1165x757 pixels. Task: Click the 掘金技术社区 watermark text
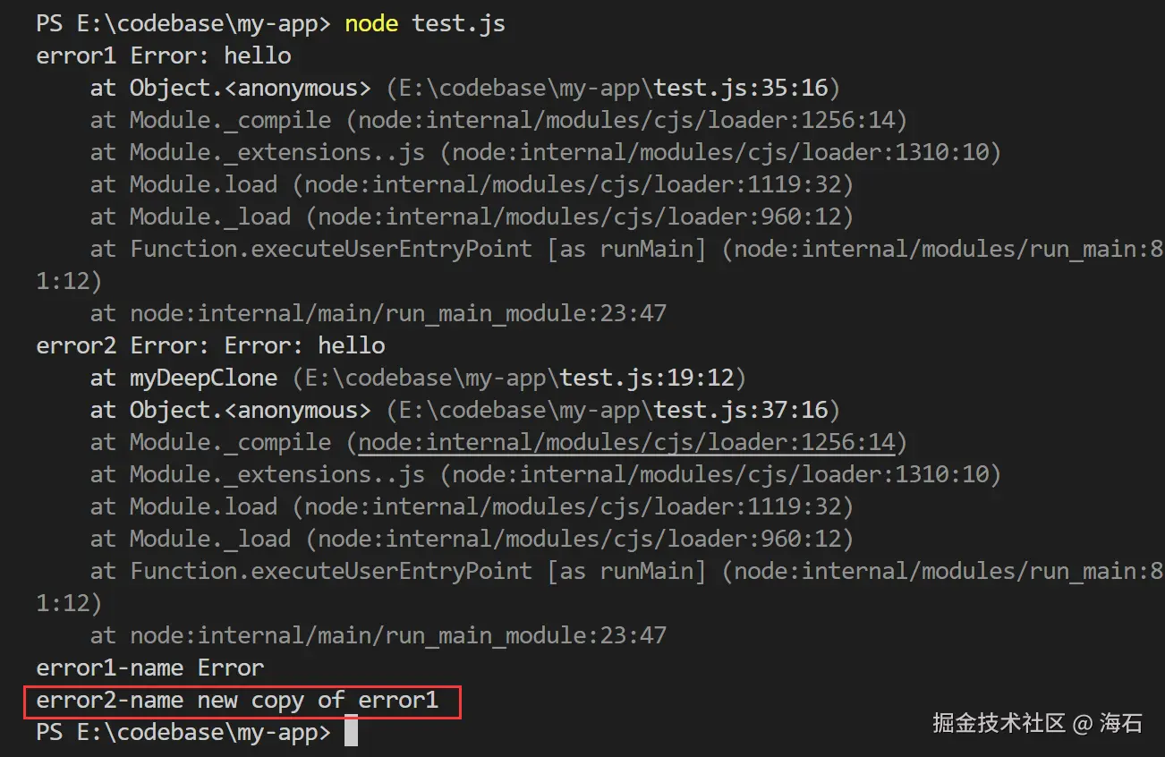(999, 723)
